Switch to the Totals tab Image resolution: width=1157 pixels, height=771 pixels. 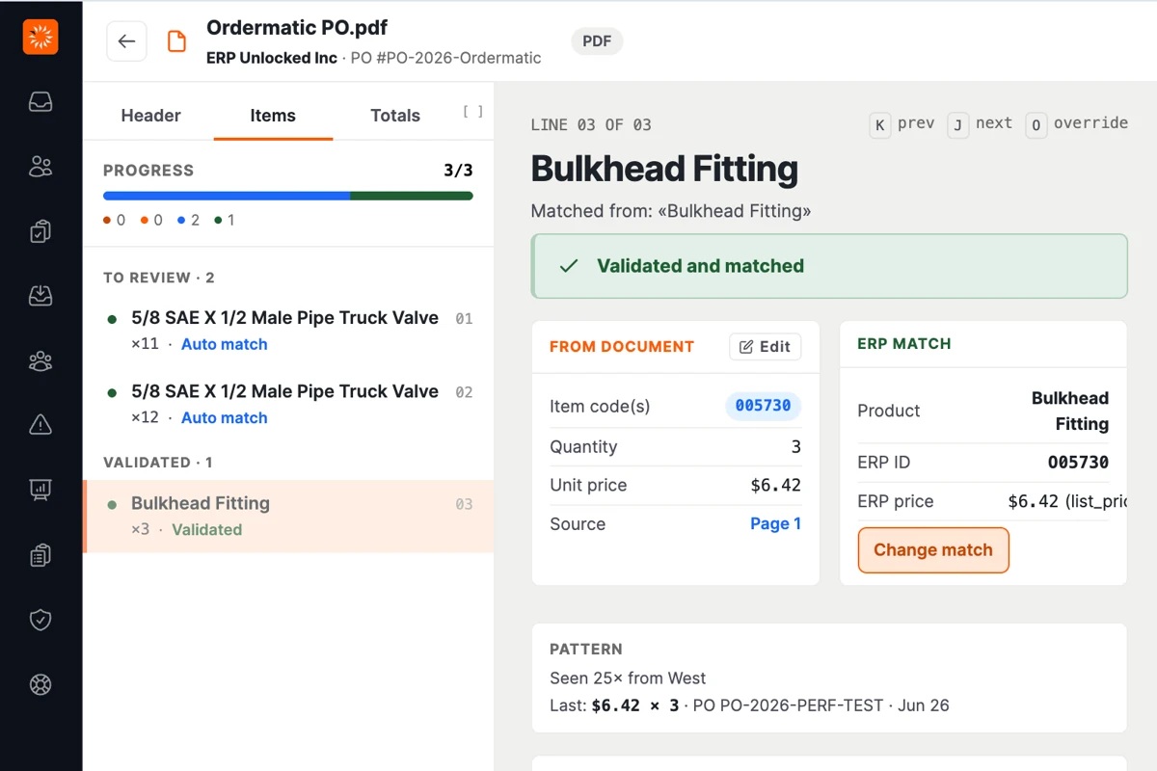tap(395, 116)
